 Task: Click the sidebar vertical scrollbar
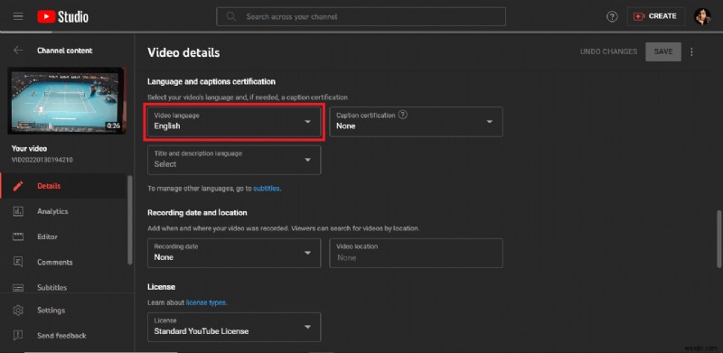pyautogui.click(x=130, y=219)
